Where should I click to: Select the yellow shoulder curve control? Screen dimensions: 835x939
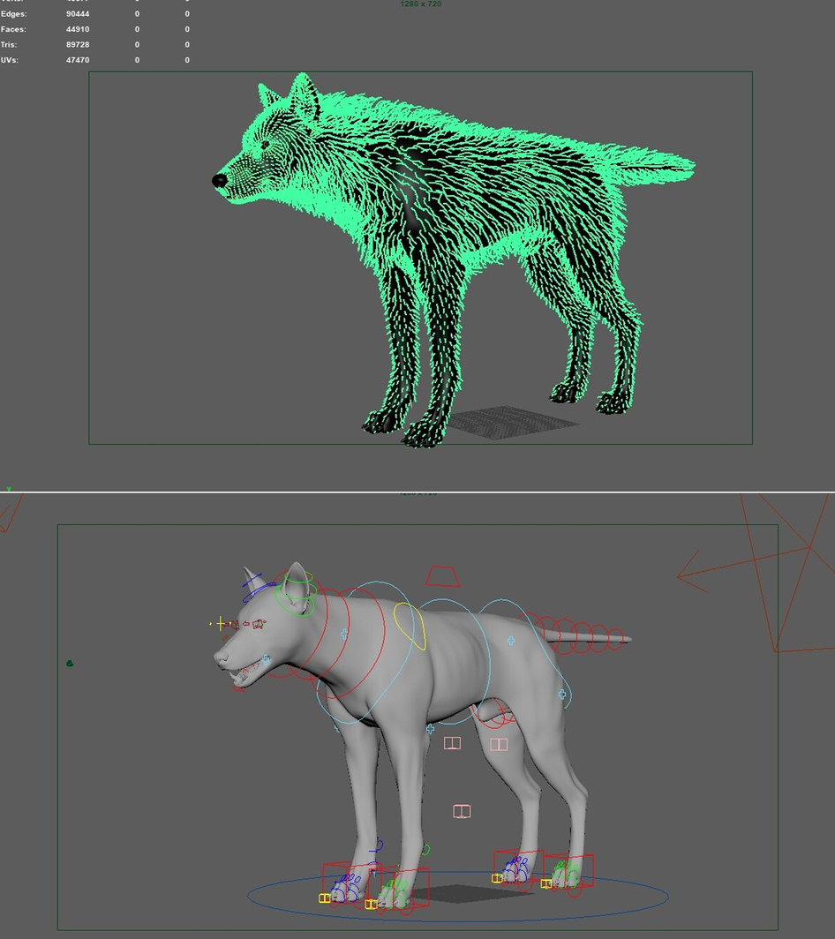click(x=410, y=626)
